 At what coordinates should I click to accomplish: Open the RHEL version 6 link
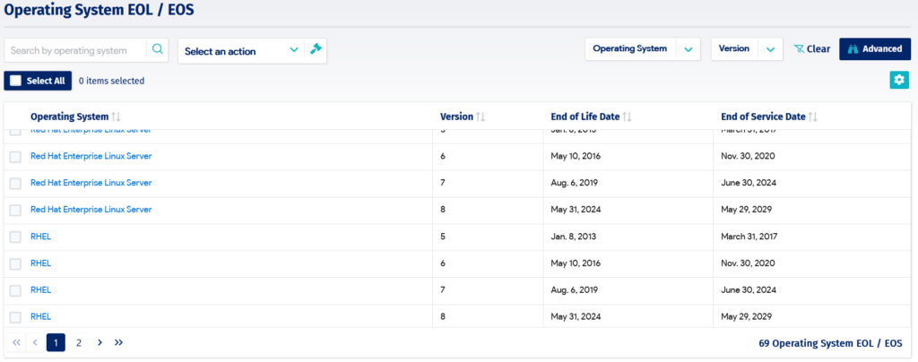point(40,263)
